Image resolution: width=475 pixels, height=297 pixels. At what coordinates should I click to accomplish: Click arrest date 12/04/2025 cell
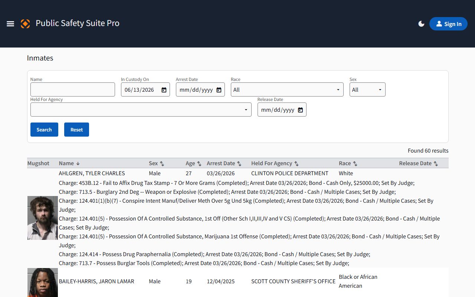click(221, 281)
